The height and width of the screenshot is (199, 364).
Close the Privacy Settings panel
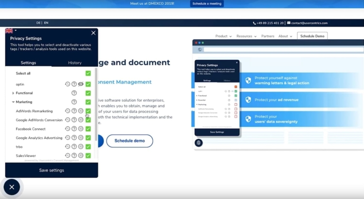pos(93,33)
